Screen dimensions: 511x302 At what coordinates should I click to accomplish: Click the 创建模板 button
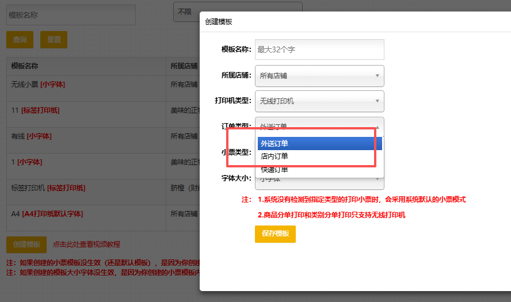click(26, 244)
